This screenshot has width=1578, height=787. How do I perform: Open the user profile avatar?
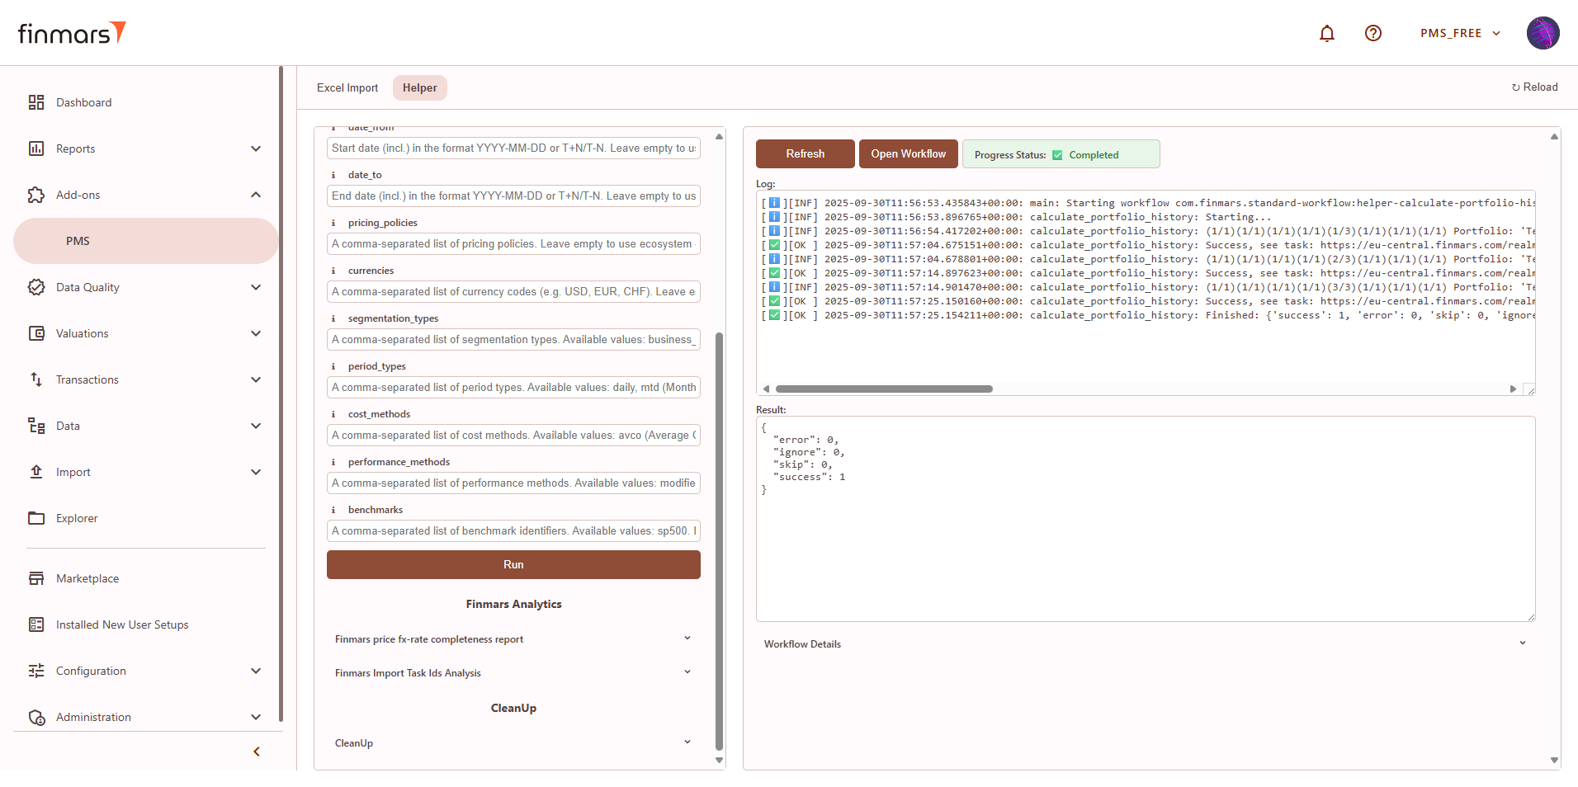coord(1542,33)
